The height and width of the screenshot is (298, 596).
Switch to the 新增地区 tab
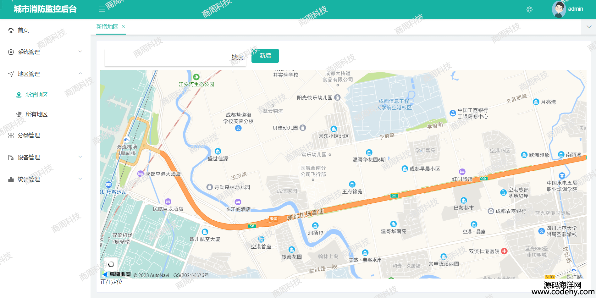click(107, 27)
